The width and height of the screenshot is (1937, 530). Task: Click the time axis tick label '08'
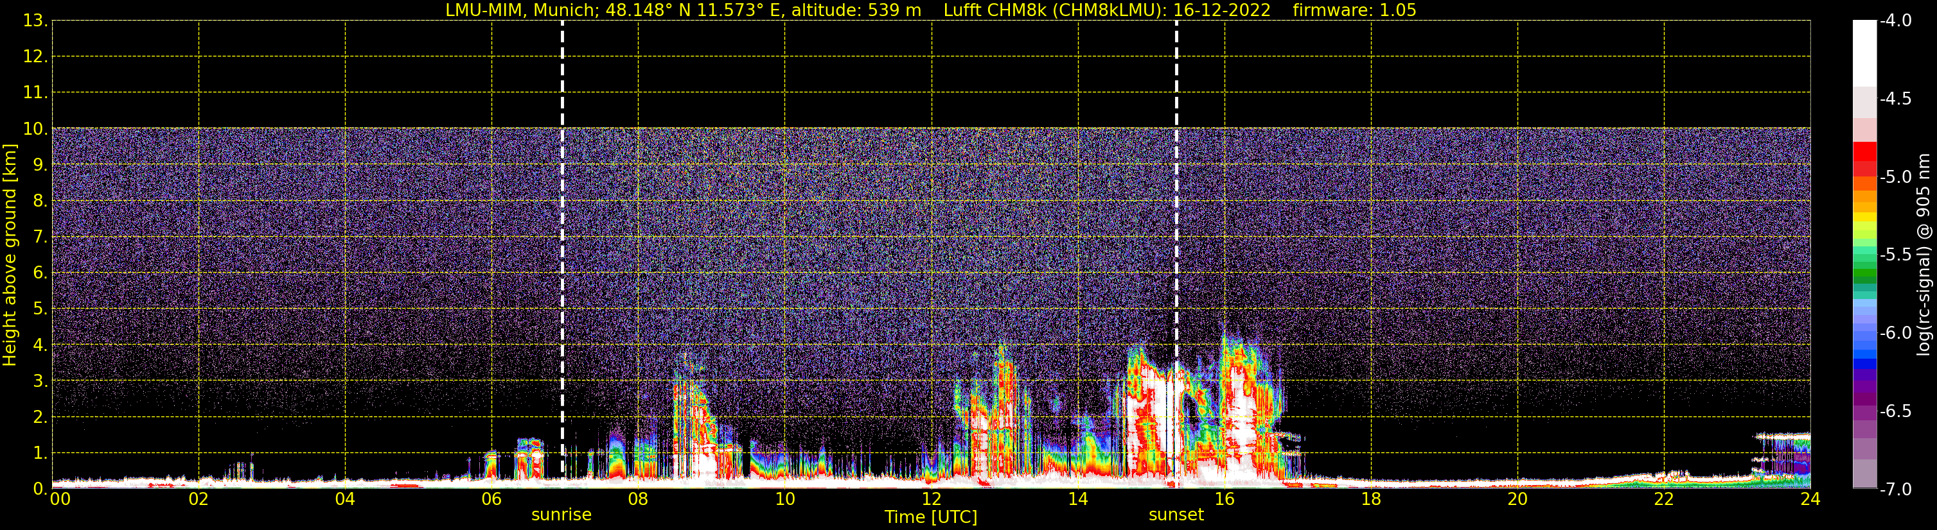[x=639, y=499]
